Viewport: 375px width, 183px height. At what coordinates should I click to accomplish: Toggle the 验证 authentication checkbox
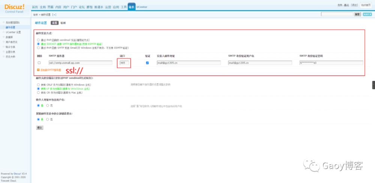(x=147, y=63)
